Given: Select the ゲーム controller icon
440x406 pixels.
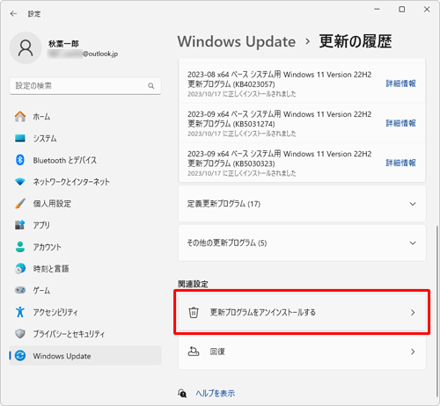Looking at the screenshot, I should pyautogui.click(x=20, y=290).
